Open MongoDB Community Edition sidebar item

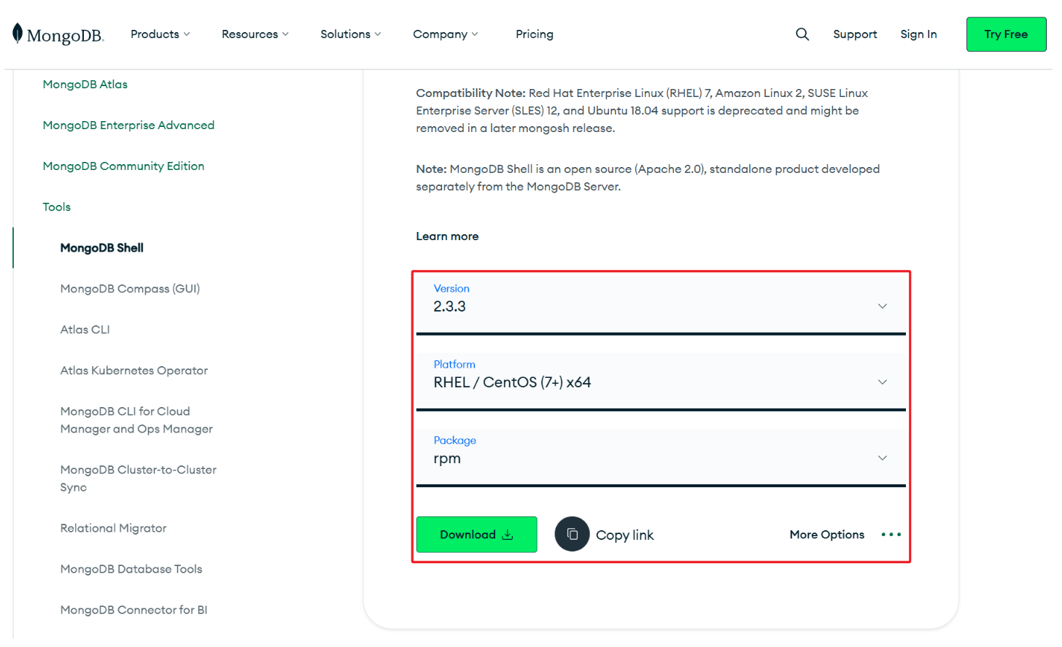pos(123,166)
